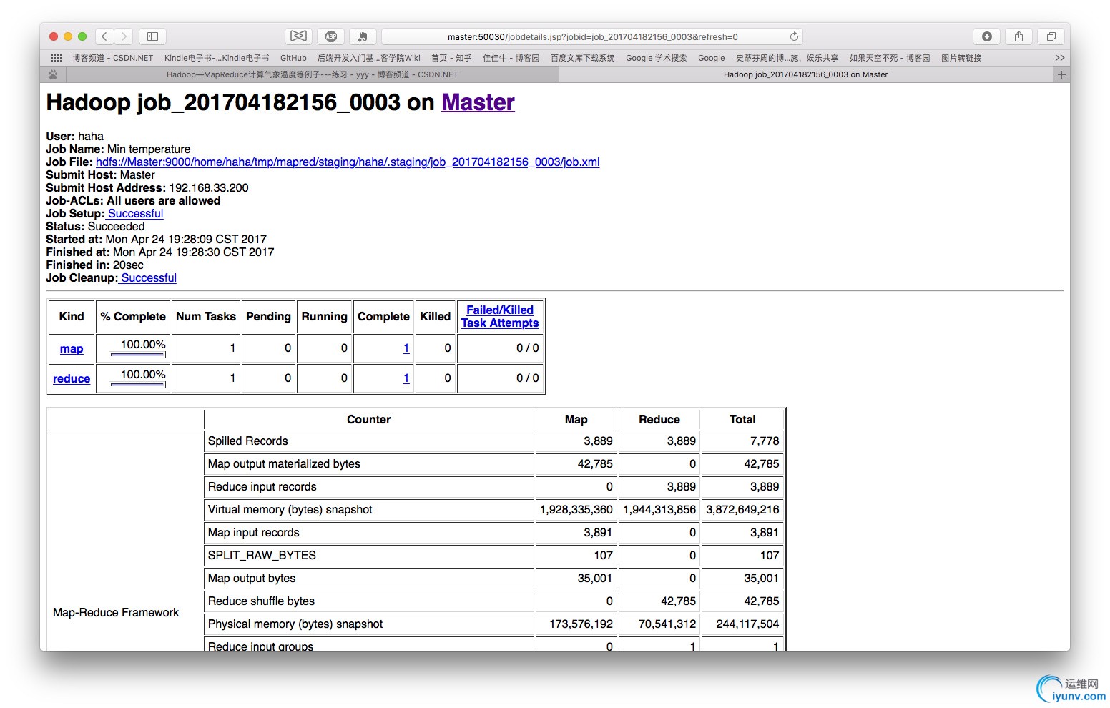Follow the Master link in the heading
The height and width of the screenshot is (708, 1110).
pos(478,103)
